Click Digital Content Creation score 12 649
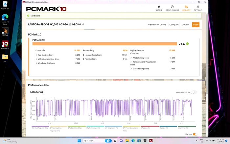The width and height of the screenshot is (230, 144). point(172,50)
